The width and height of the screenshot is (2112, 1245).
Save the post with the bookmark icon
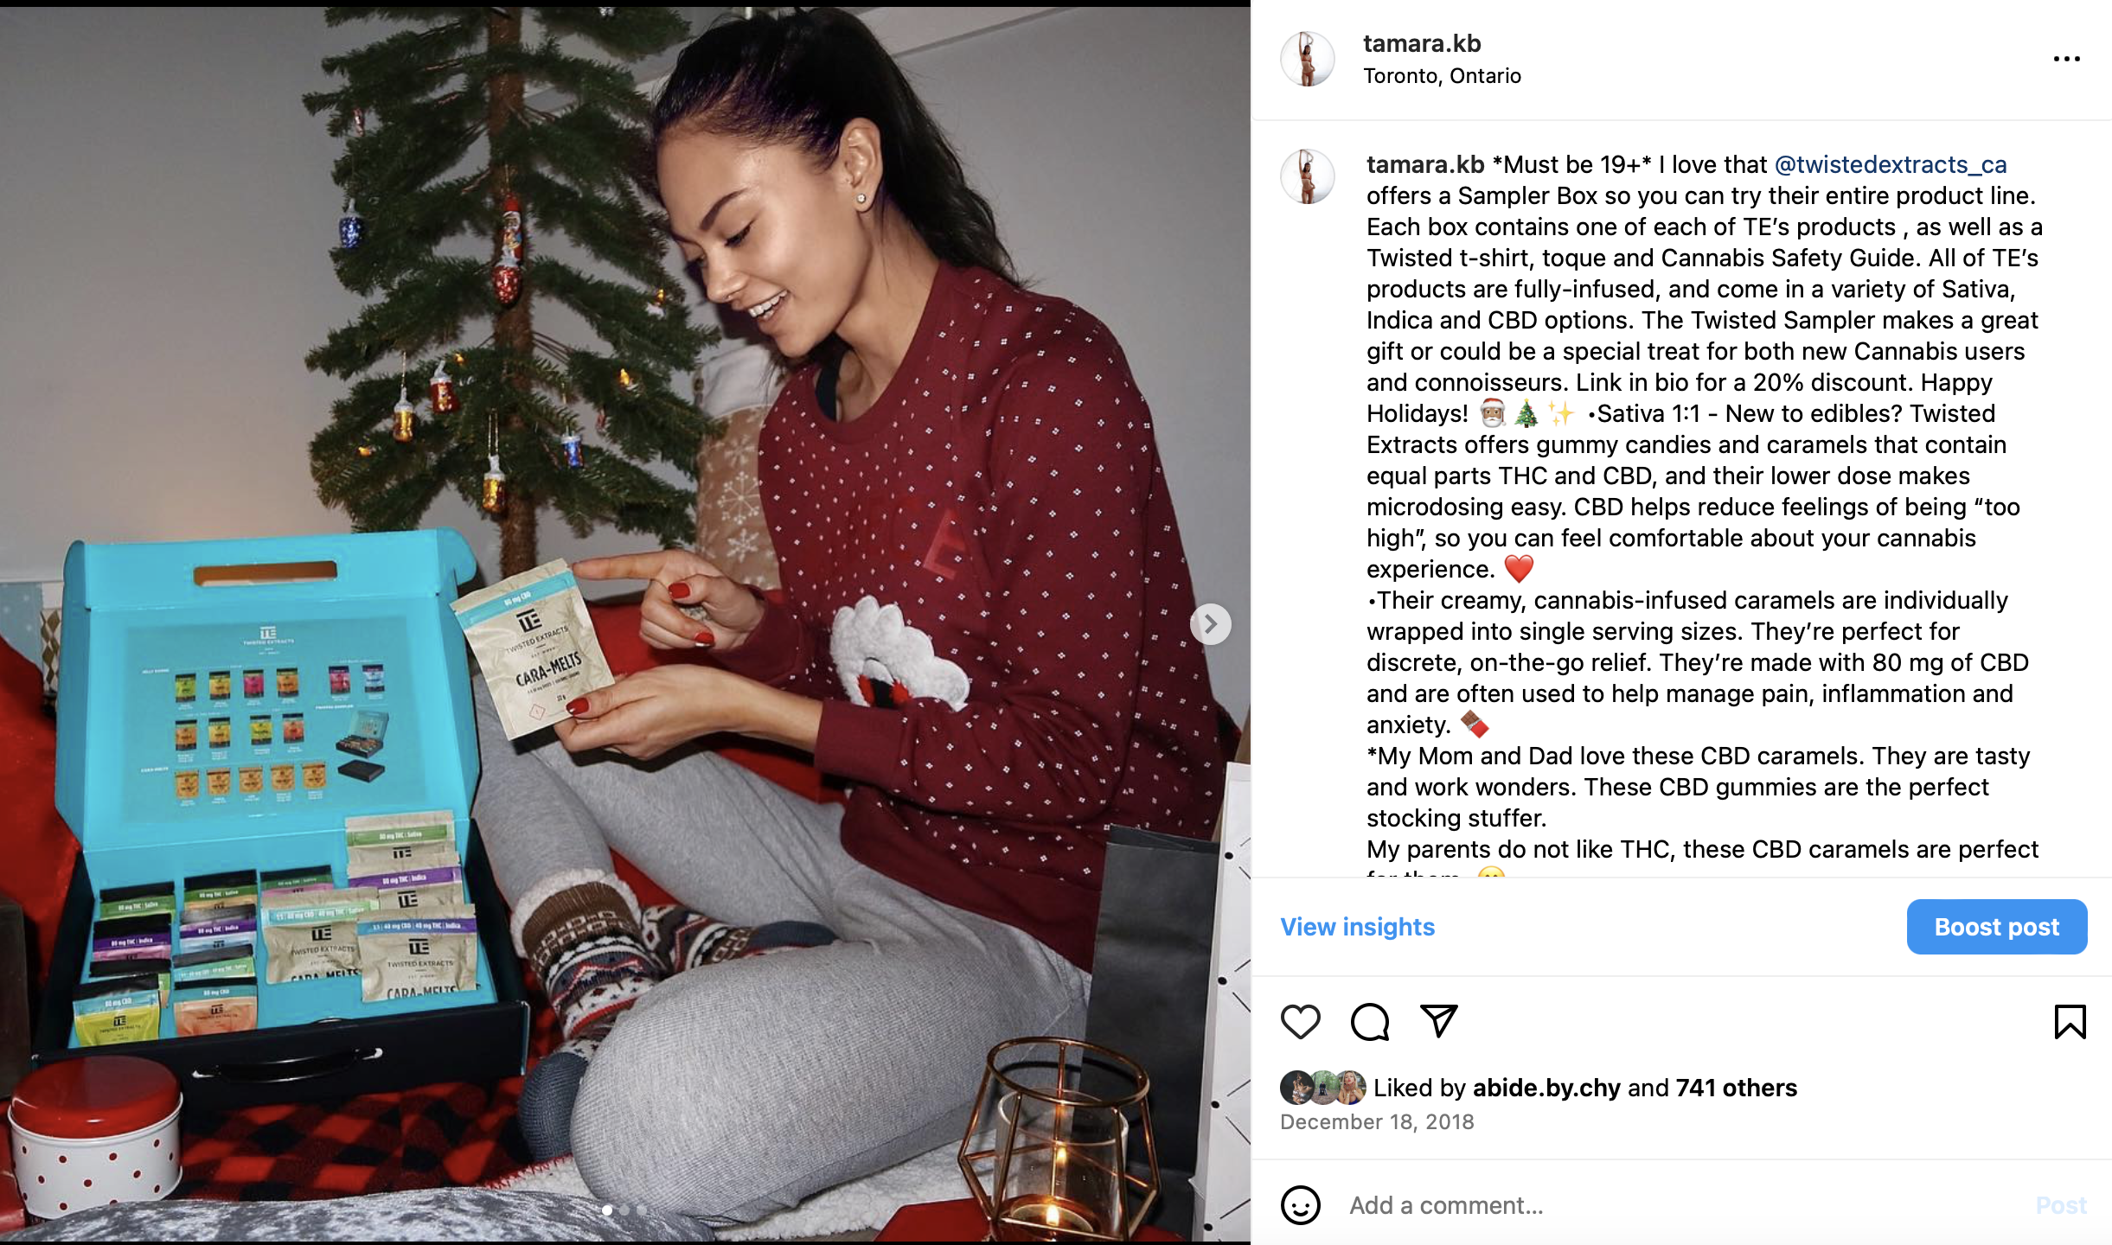pyautogui.click(x=2070, y=1022)
